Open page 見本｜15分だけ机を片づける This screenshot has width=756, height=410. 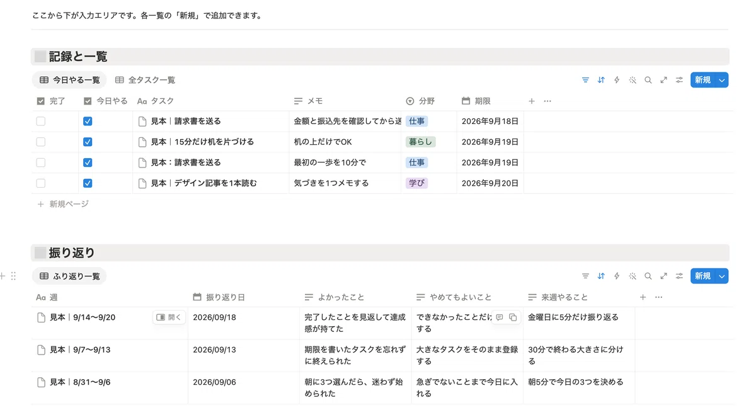point(202,142)
